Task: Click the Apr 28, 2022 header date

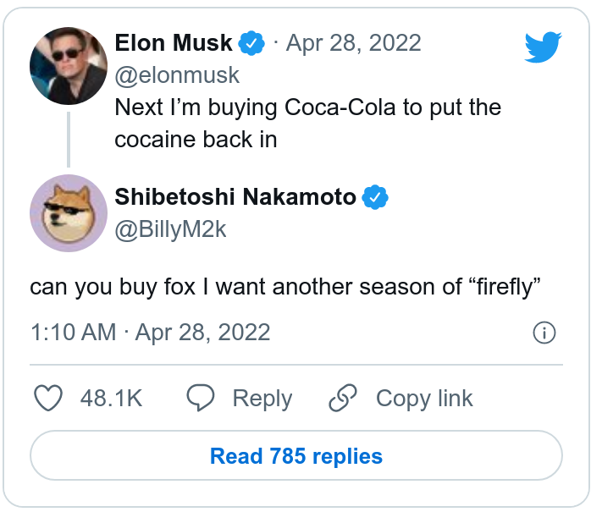Action: coord(354,42)
